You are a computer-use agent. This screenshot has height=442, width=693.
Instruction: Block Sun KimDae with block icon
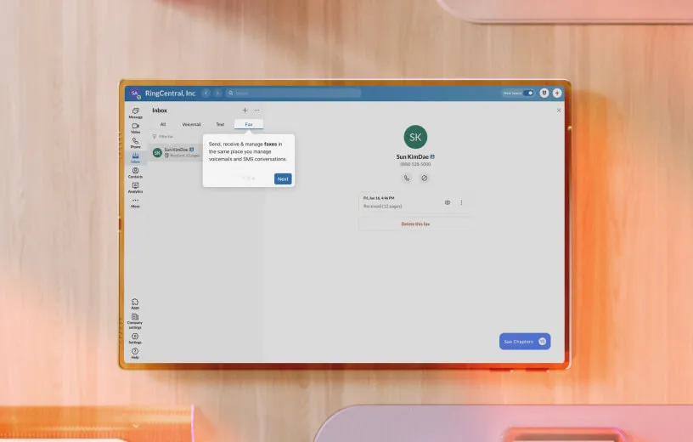click(425, 178)
